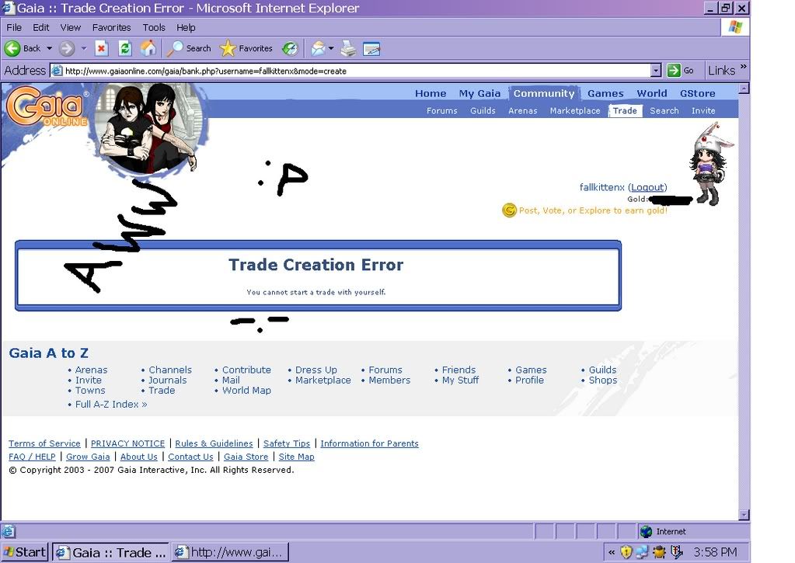This screenshot has width=795, height=563.
Task: Open Favorites star toolbar button
Action: coord(246,49)
